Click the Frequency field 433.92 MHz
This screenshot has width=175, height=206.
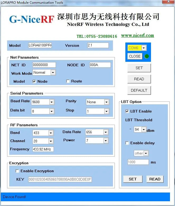[x=43, y=149]
